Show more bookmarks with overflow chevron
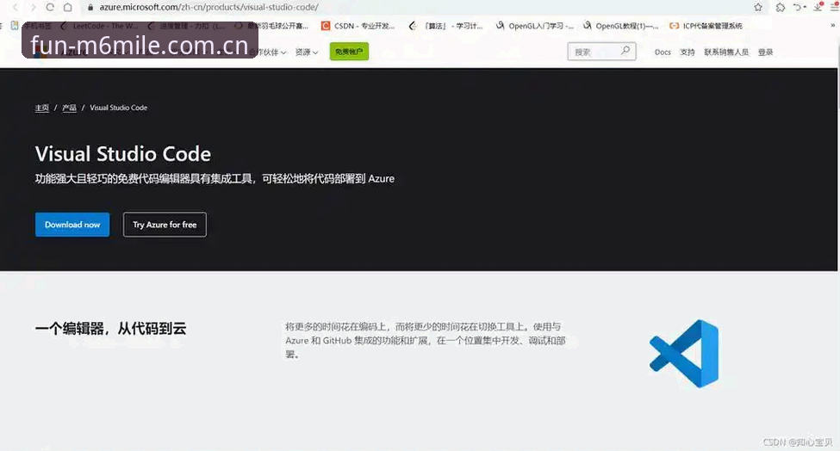Image resolution: width=840 pixels, height=451 pixels. [833, 25]
